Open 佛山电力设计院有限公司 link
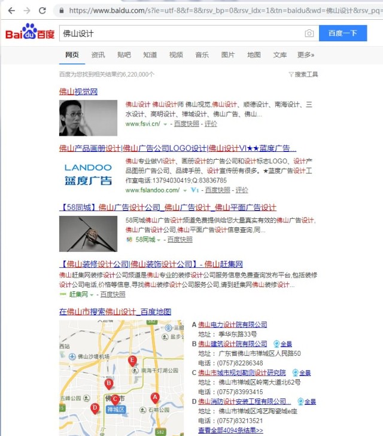 233,325
